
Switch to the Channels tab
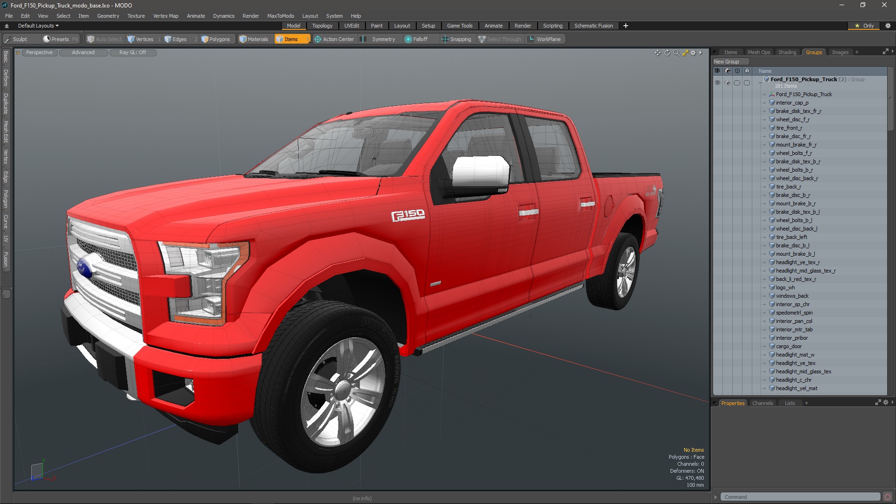point(763,403)
